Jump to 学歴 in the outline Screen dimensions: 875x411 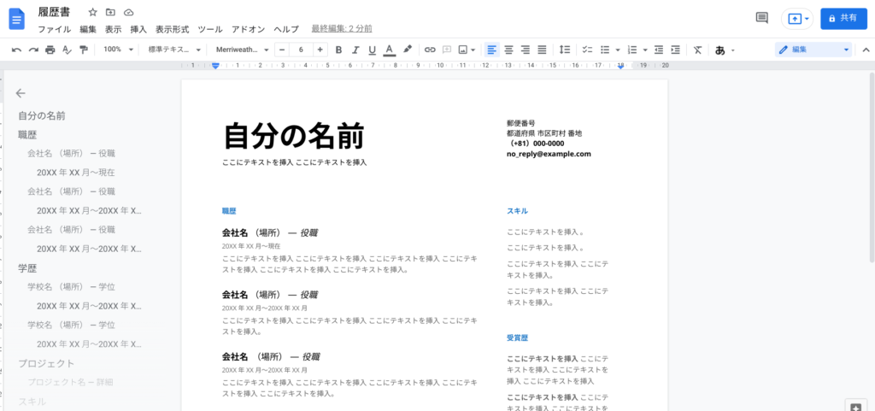(x=27, y=267)
